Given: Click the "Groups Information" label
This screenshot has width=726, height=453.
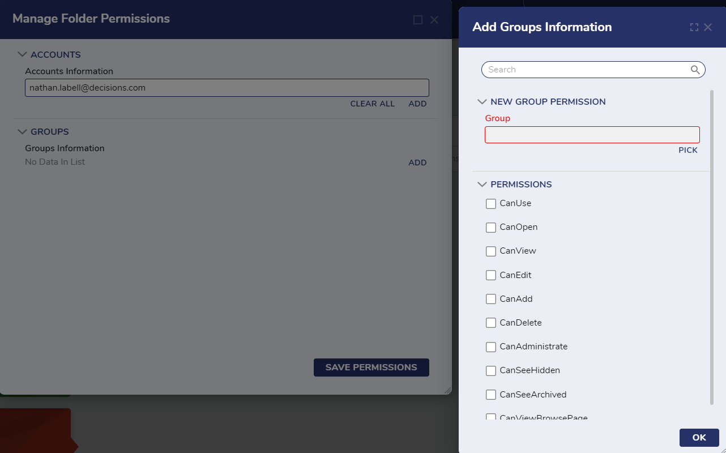Looking at the screenshot, I should [65, 148].
